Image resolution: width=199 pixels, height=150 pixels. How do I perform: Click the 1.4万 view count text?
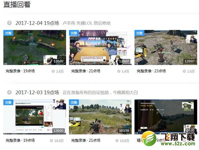(x=125, y=71)
